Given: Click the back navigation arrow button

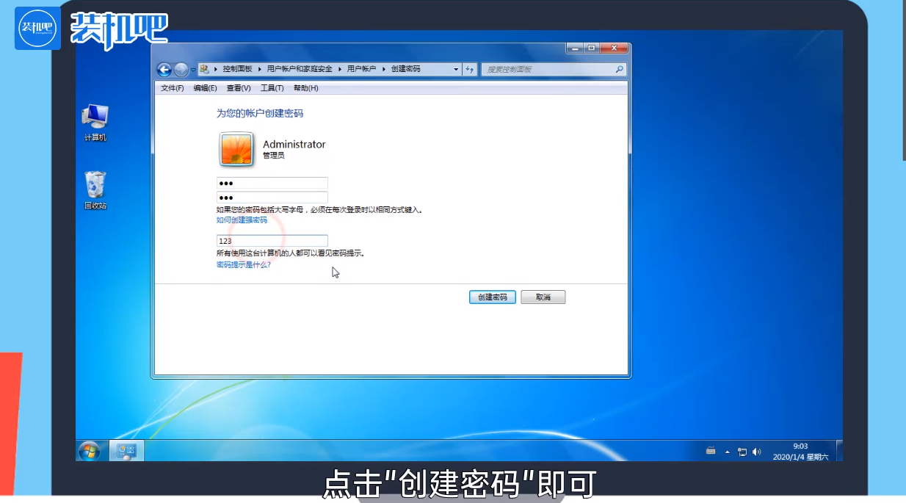Looking at the screenshot, I should coord(164,70).
